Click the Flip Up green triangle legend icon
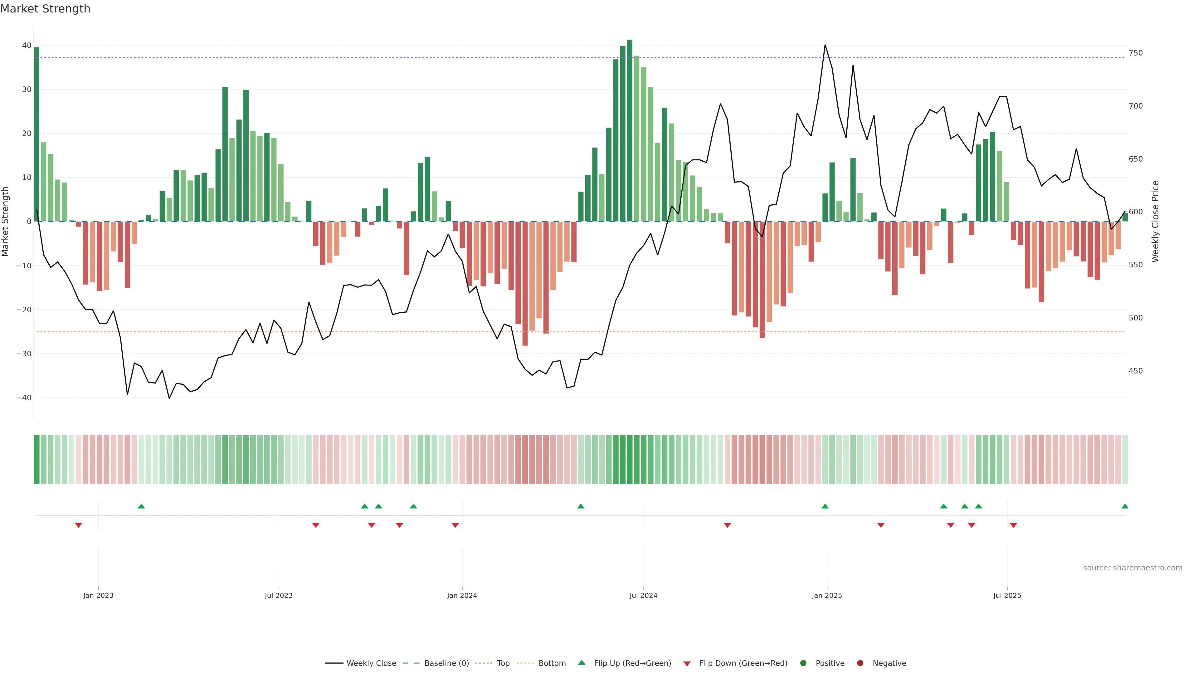This screenshot has width=1198, height=674. point(581,662)
